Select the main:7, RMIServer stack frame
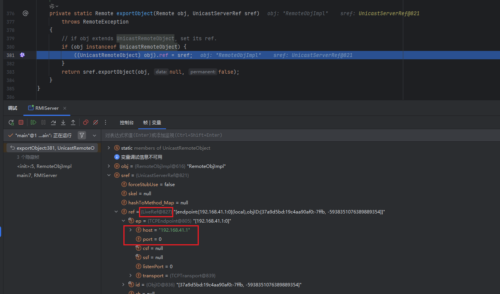 [x=37, y=175]
